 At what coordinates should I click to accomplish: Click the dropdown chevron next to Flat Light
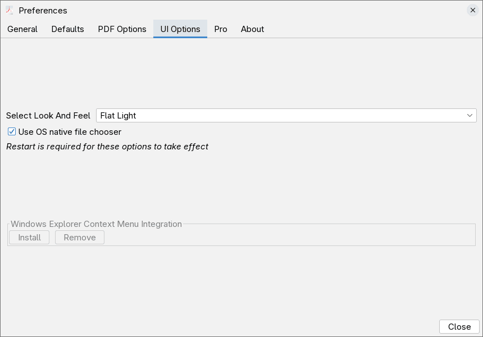click(470, 115)
